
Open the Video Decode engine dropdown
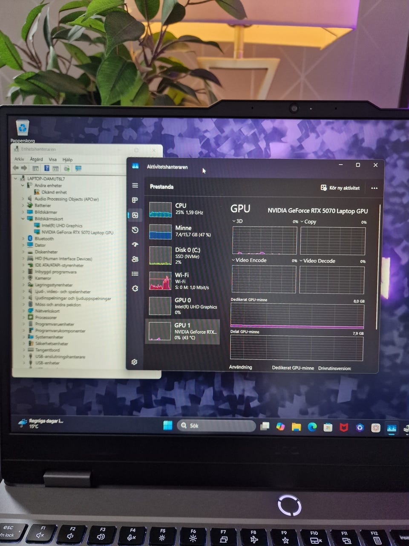point(317,261)
